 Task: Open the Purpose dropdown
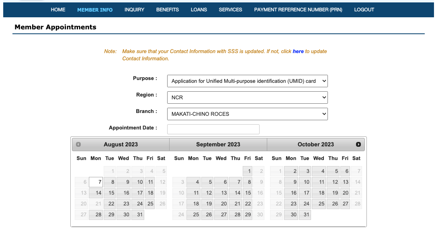point(247,81)
